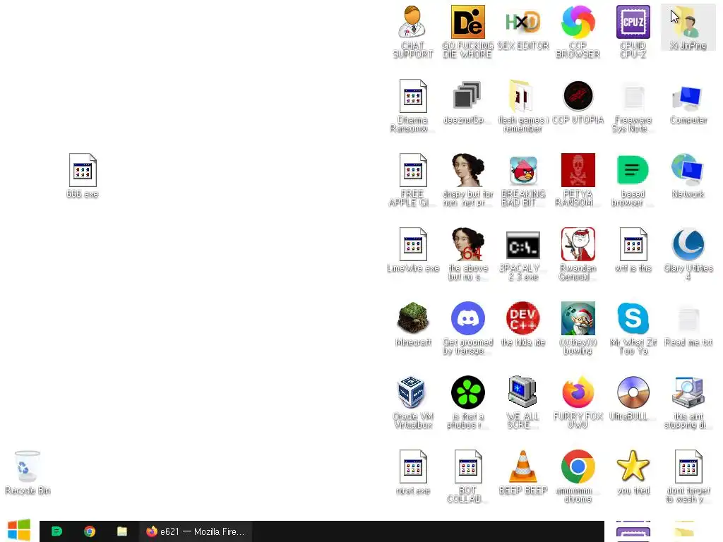Select the 'dont forget to wash y...' file
The width and height of the screenshot is (723, 542).
tap(688, 467)
